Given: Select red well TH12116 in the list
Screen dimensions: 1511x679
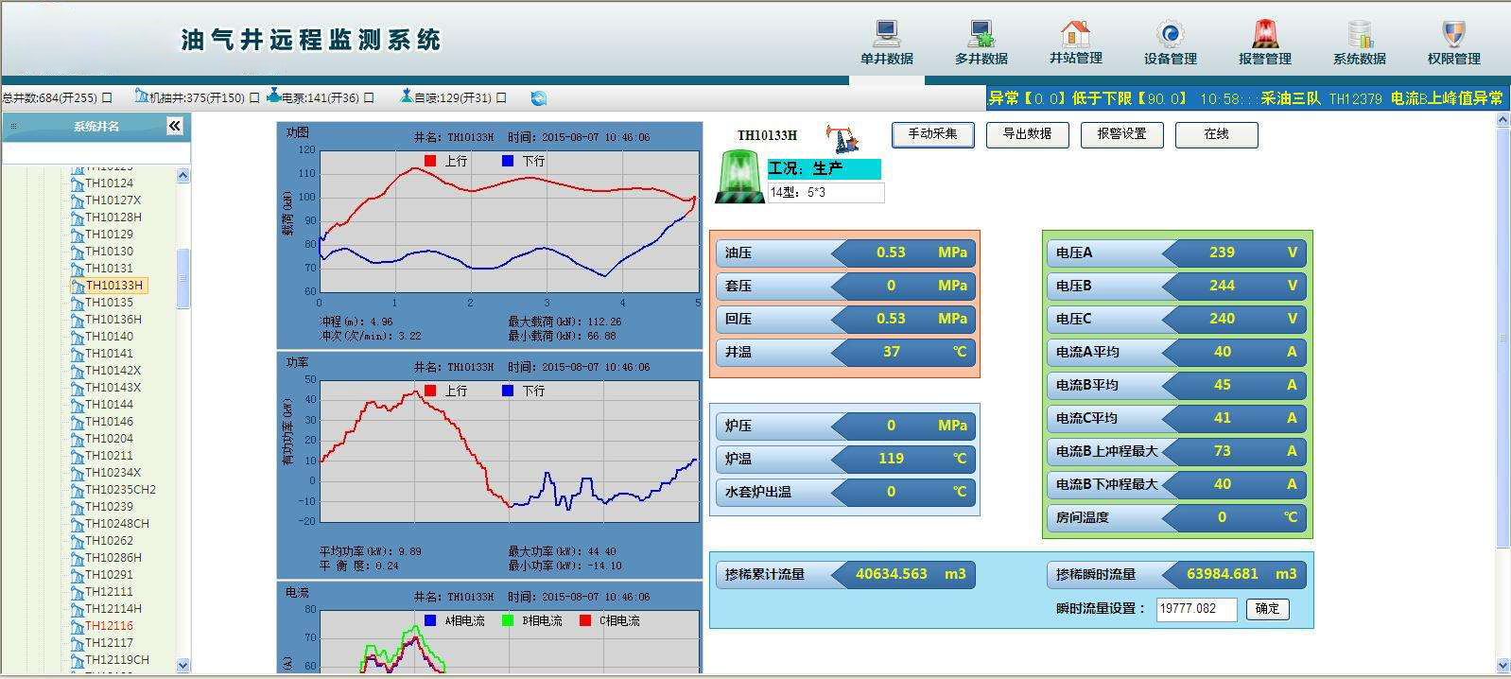Looking at the screenshot, I should [x=110, y=626].
